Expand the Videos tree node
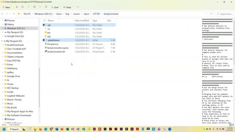Screen dimensions: 235x132 tap(3, 25)
